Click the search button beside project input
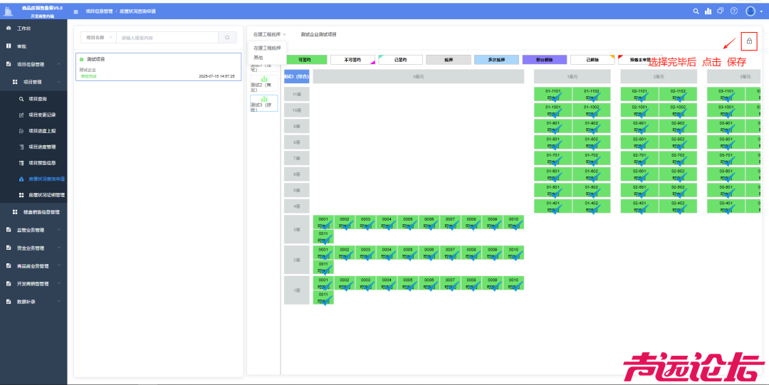769x385 pixels. 227,38
